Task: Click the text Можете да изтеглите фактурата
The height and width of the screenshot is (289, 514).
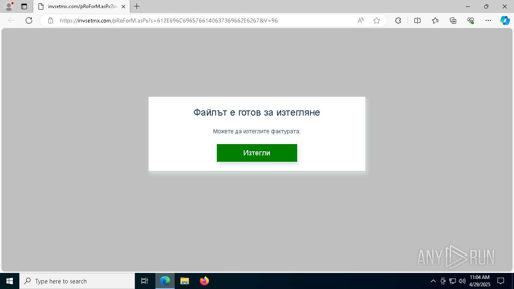Action: point(257,131)
